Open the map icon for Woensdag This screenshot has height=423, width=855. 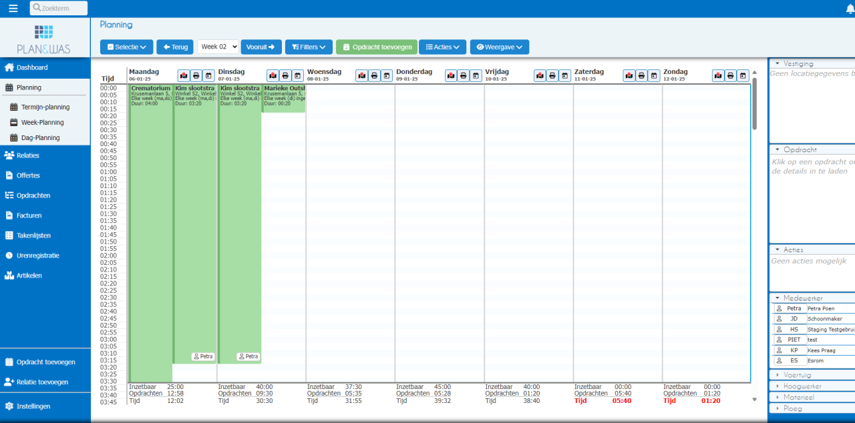click(x=361, y=75)
